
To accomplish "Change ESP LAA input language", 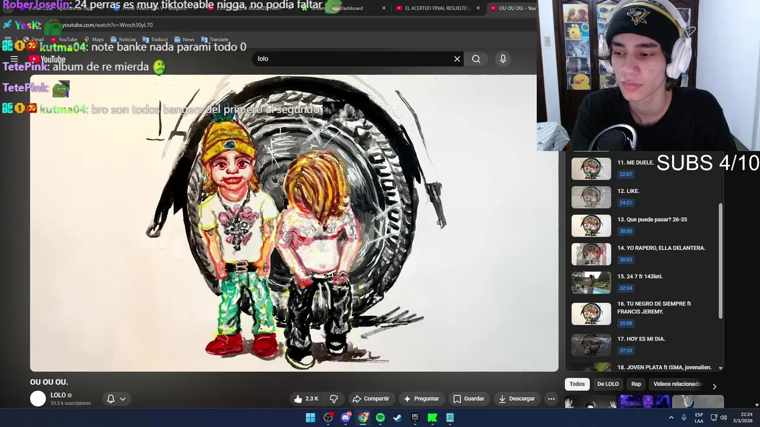I will point(699,418).
